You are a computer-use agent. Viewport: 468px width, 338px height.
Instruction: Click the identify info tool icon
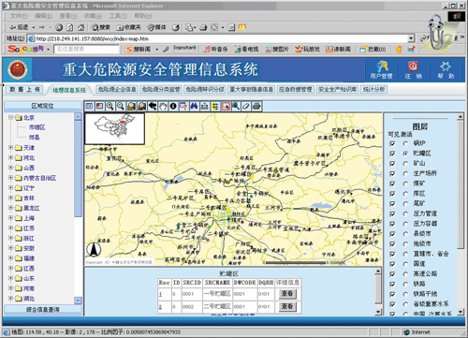coord(173,107)
